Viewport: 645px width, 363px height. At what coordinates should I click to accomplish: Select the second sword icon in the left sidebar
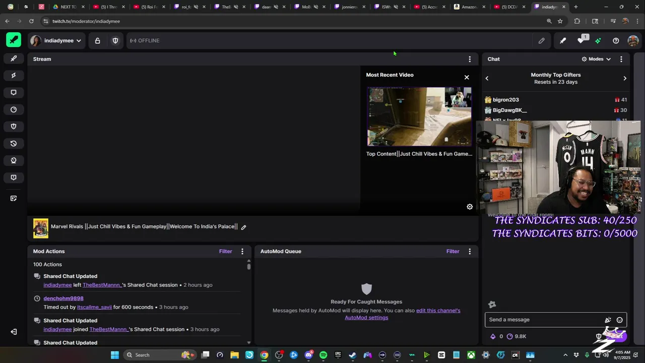click(14, 76)
